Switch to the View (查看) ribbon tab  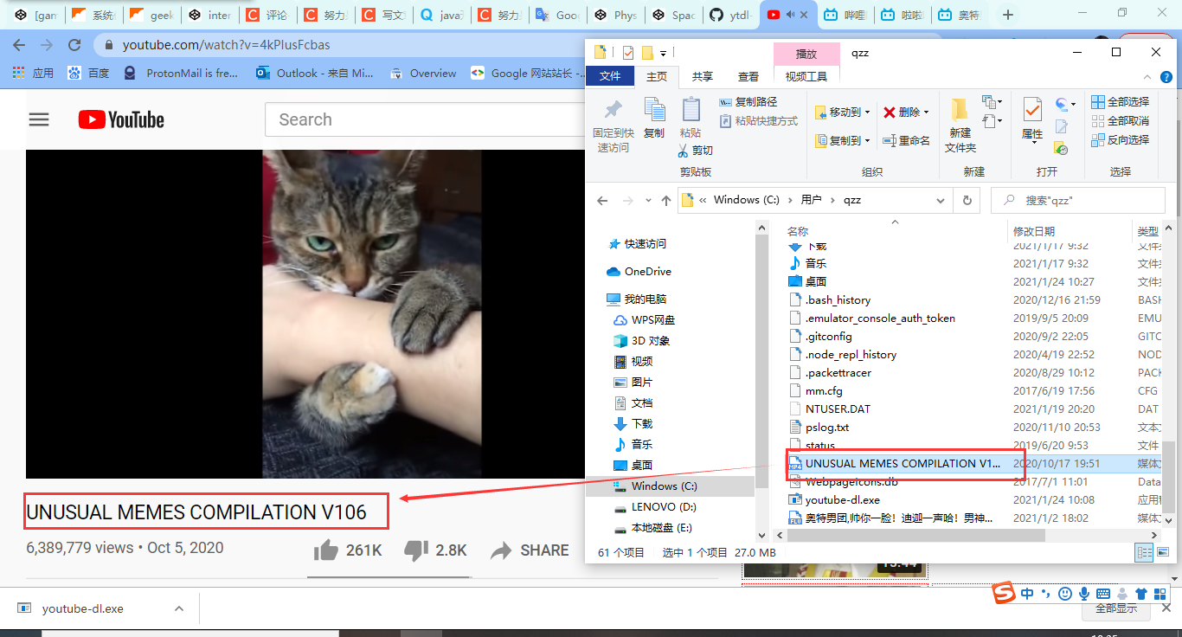click(748, 76)
